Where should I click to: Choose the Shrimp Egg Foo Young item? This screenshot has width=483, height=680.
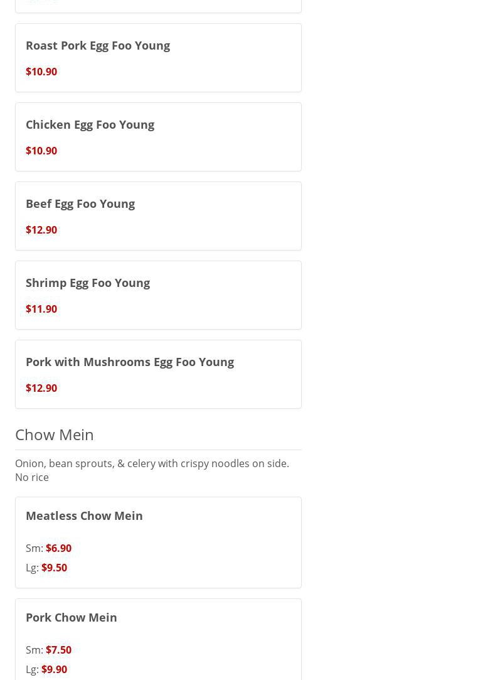pos(88,283)
